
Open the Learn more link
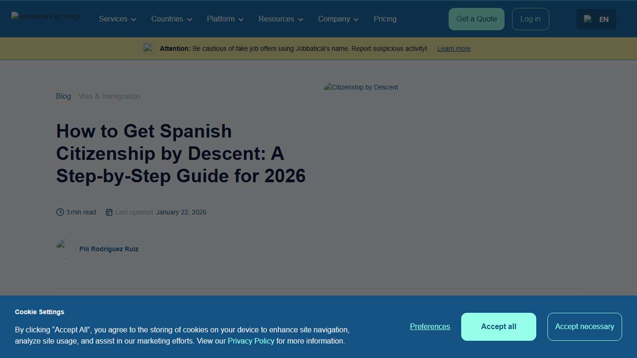[x=453, y=48]
